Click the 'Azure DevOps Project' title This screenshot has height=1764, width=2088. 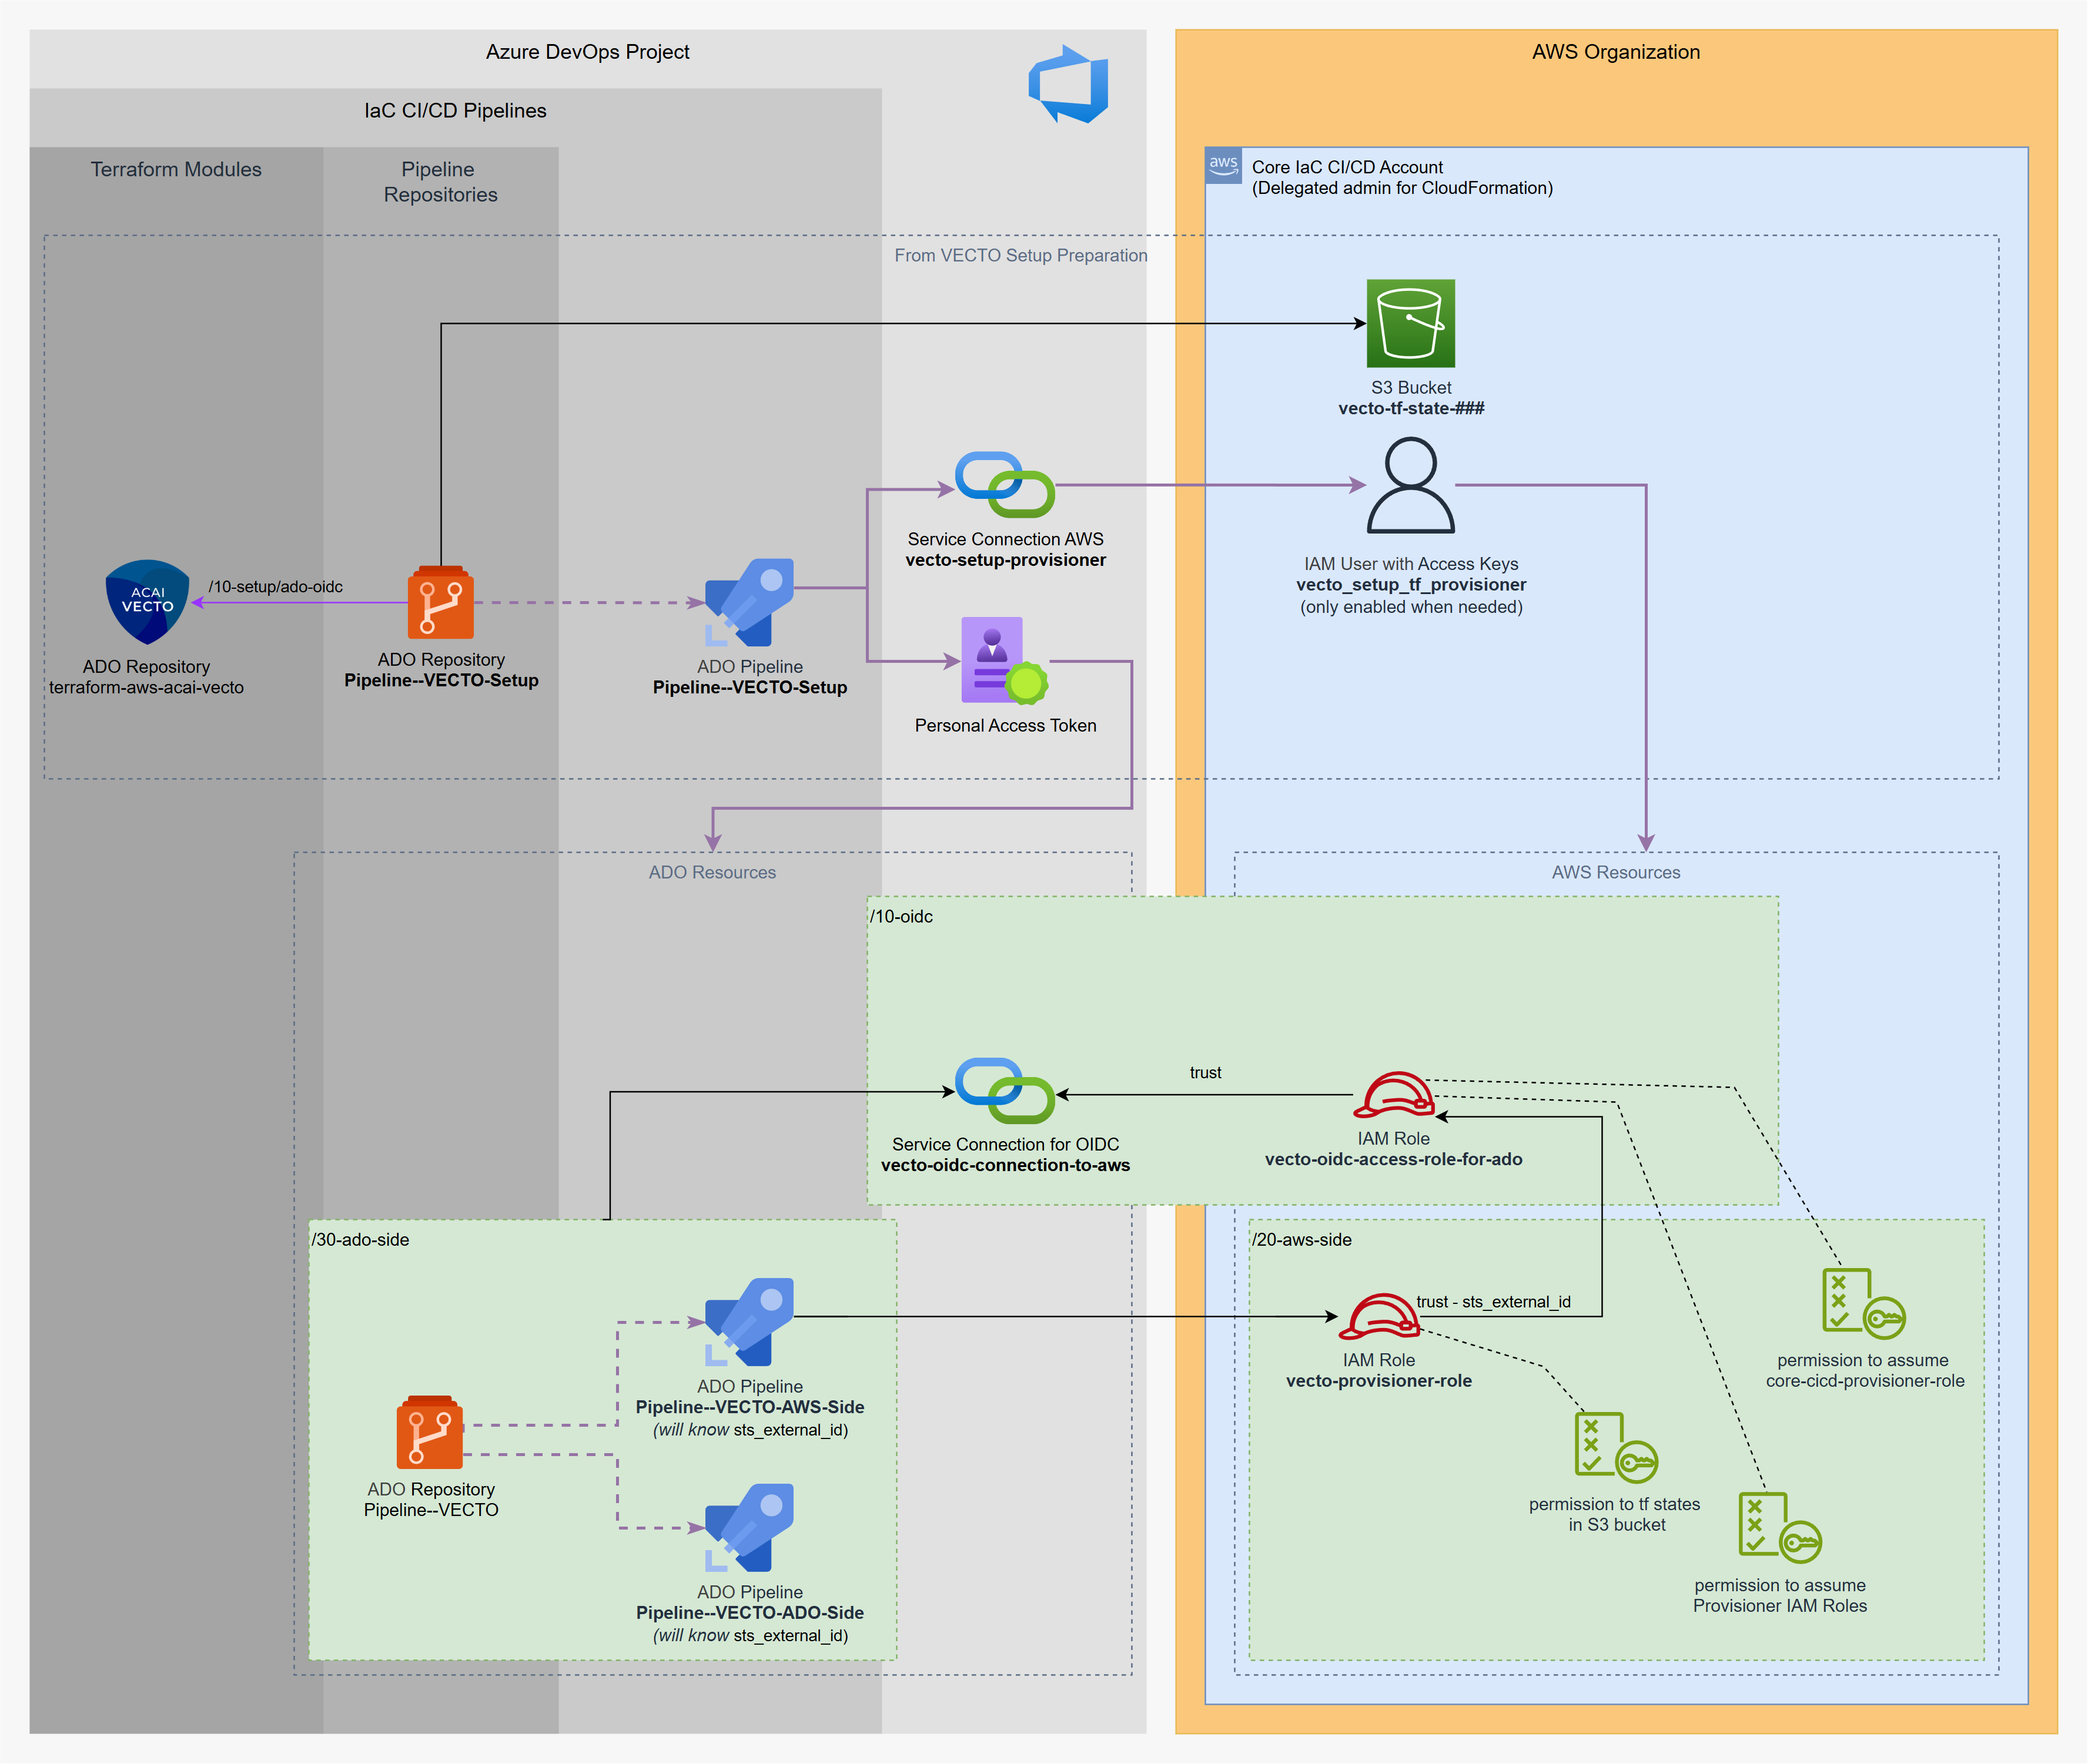tap(587, 52)
